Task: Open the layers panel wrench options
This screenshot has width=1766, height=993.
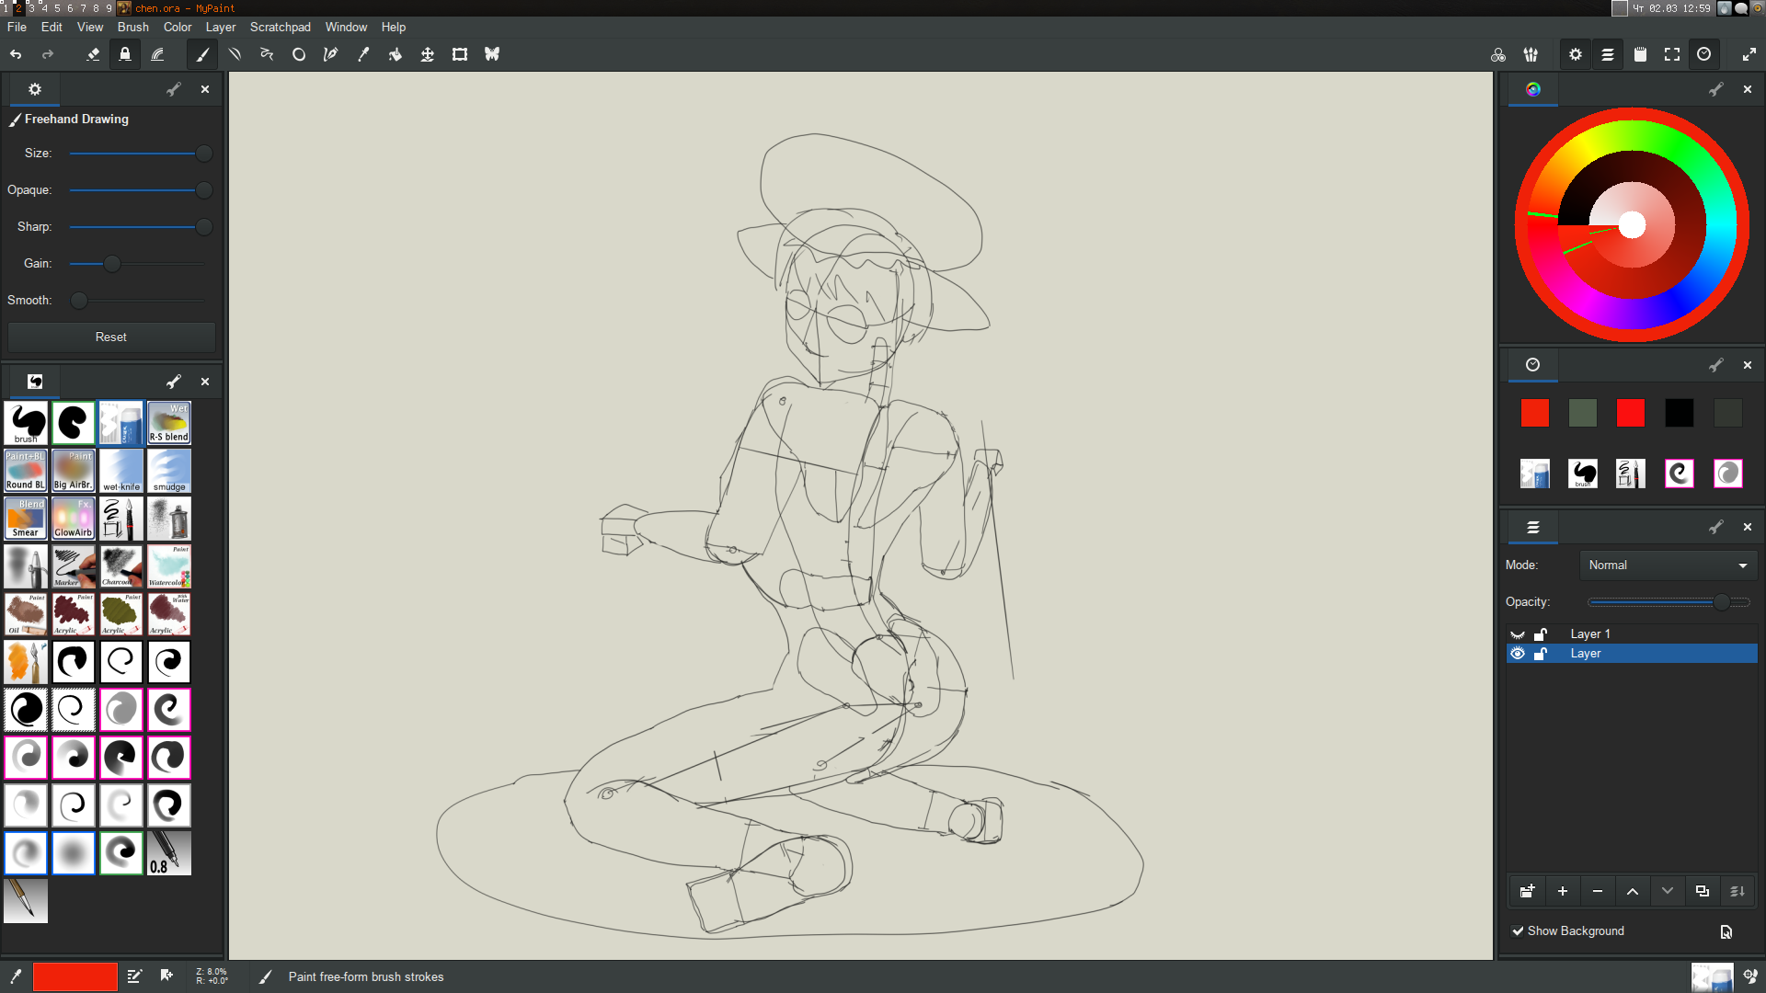Action: pos(1716,527)
